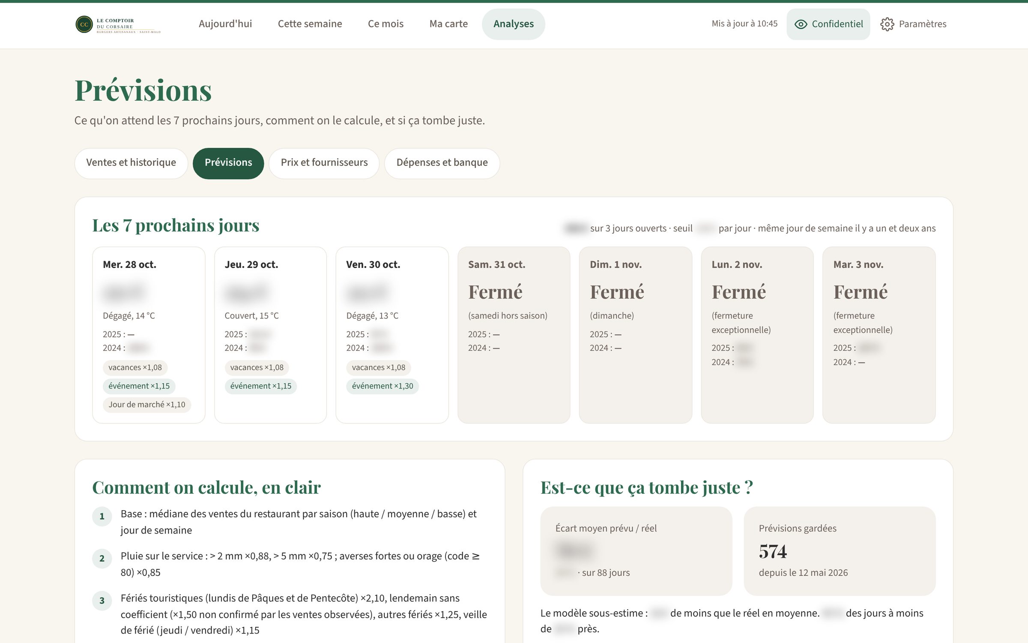The image size is (1028, 643).
Task: Click vacances ×1,08 tag on Mer. 28 oct.
Action: [135, 368]
